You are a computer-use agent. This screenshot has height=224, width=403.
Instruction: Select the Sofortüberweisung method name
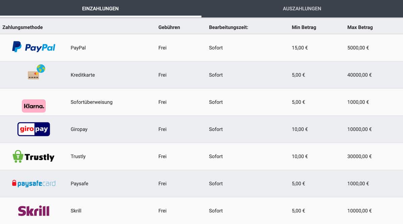tap(91, 102)
